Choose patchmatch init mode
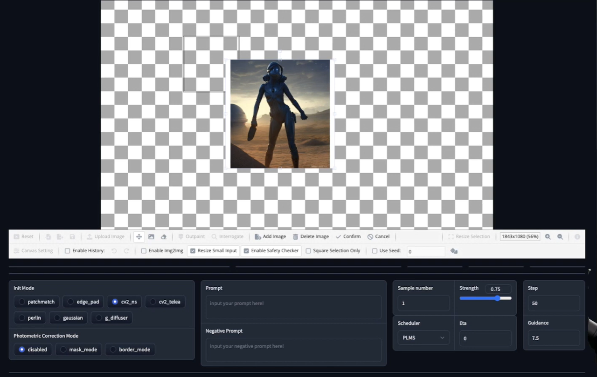Viewport: 597px width, 377px height. 22,302
